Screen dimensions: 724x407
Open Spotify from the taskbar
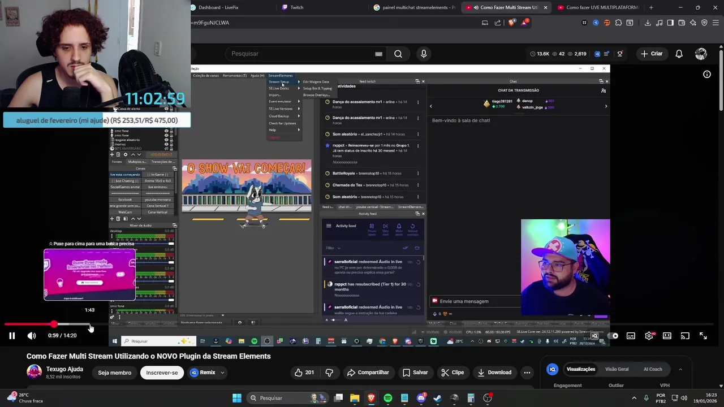click(387, 398)
